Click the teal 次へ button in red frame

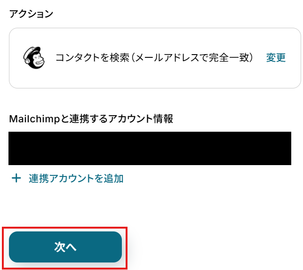pyautogui.click(x=65, y=247)
